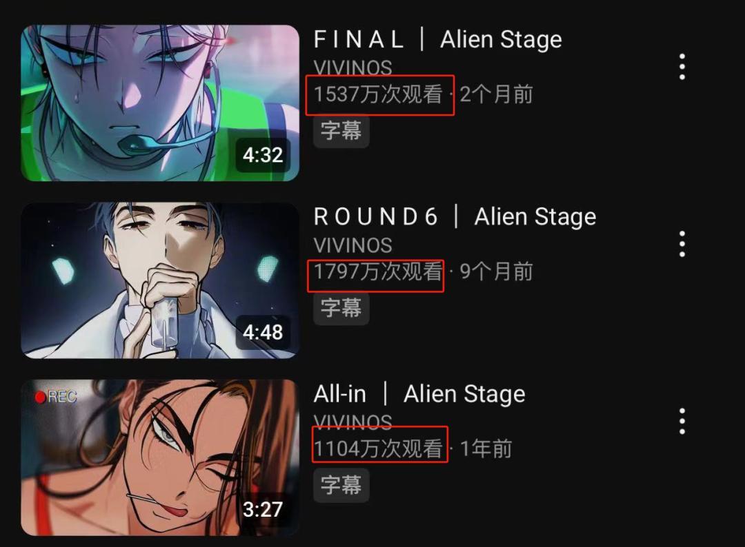Screen dimensions: 745x547
Task: Click the 4:48 duration badge
Action: (x=263, y=332)
